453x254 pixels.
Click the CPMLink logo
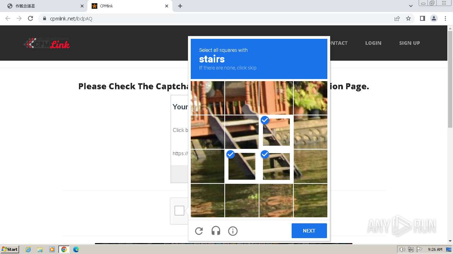tap(47, 43)
